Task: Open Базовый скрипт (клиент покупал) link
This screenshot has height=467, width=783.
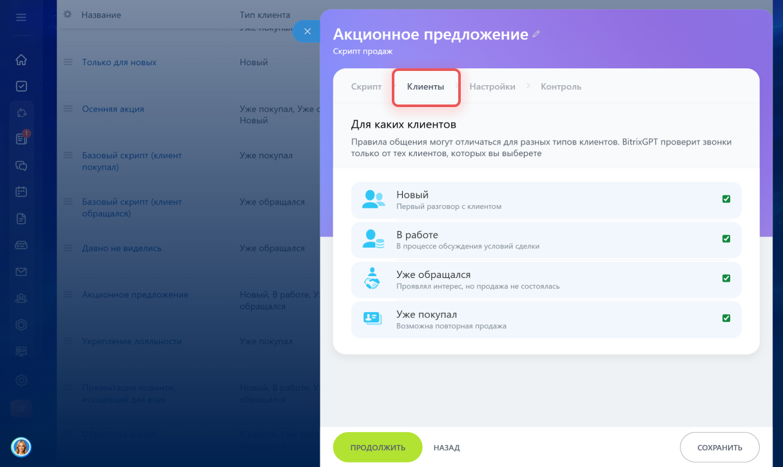Action: [x=132, y=161]
